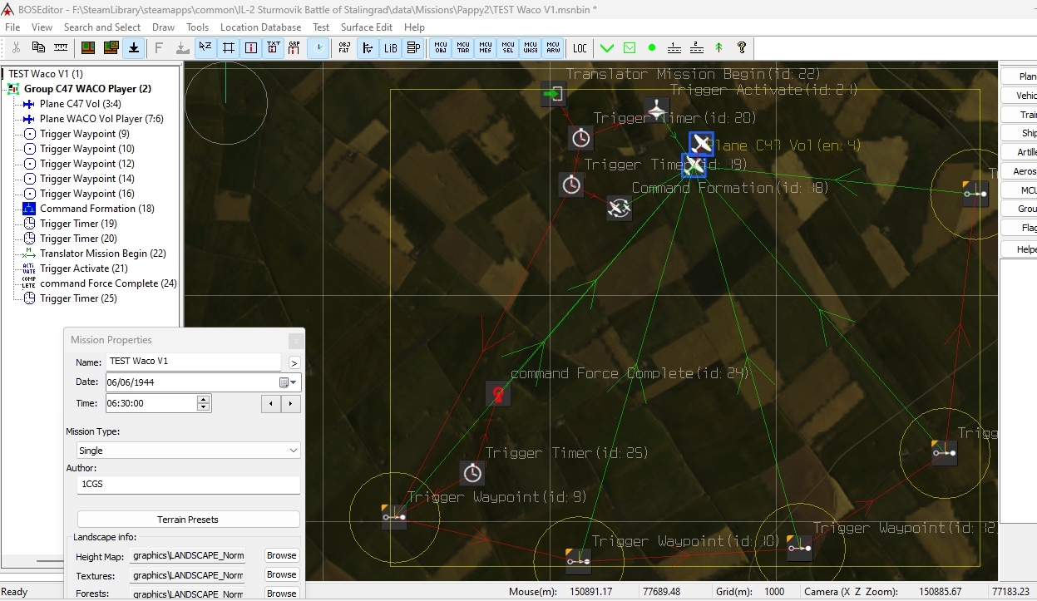Click the Cut scissors toolbar icon
The image size is (1037, 601).
(16, 48)
